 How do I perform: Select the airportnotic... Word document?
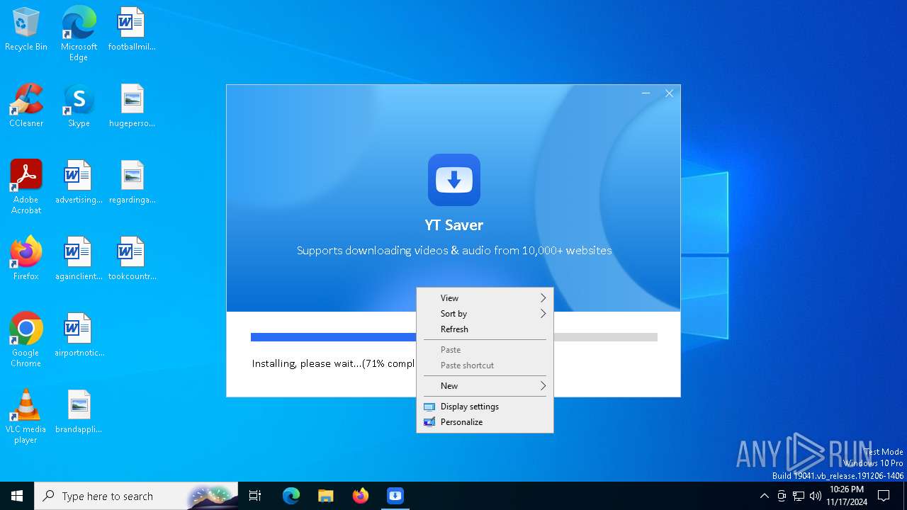(79, 336)
